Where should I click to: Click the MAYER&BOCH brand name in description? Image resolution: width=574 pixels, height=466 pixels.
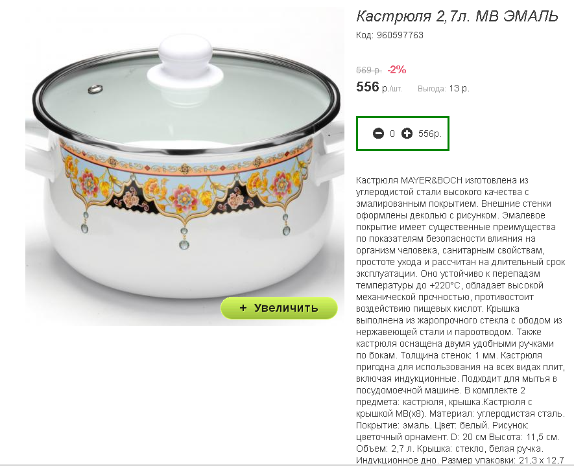(x=431, y=180)
